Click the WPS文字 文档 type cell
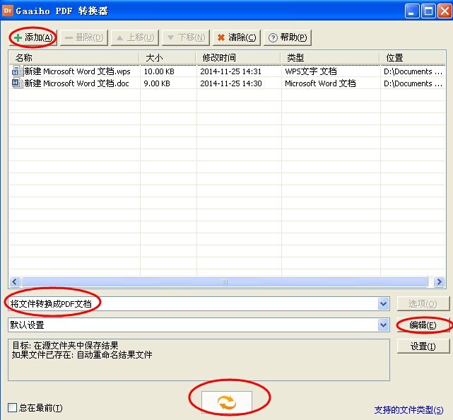The width and height of the screenshot is (453, 420). click(x=311, y=71)
